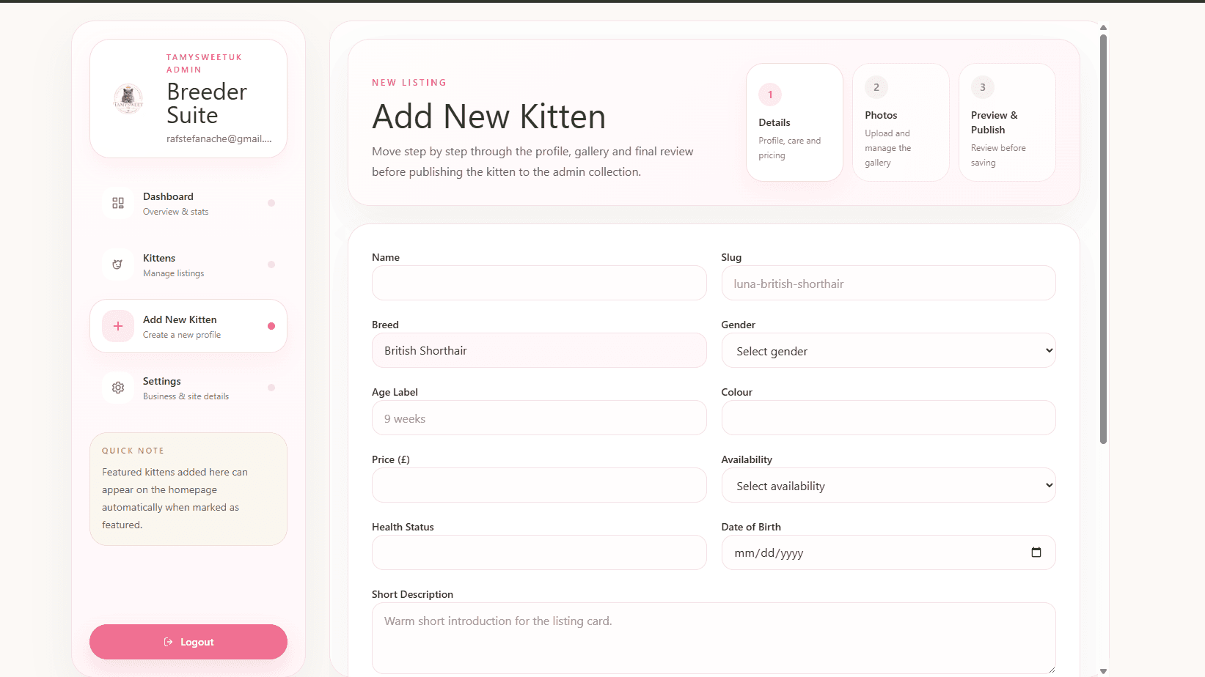Viewport: 1205px width, 677px height.
Task: Click the TAMYSWEETUK ADMIN label
Action: pyautogui.click(x=204, y=63)
